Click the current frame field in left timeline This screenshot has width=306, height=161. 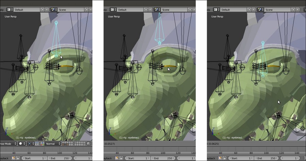(83, 158)
